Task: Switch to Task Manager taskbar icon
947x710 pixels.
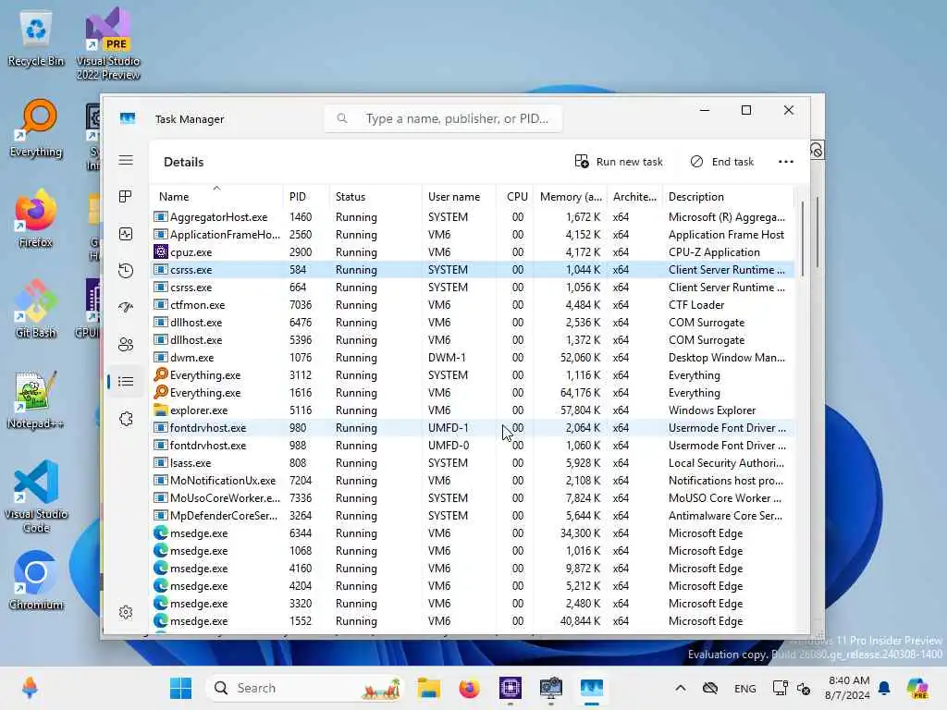Action: click(x=591, y=688)
